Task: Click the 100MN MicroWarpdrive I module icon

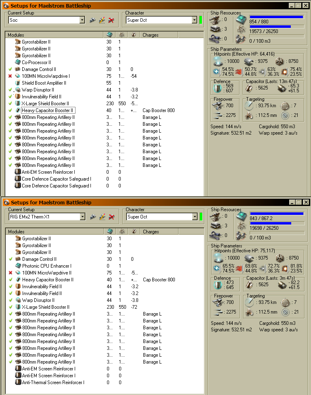Action: pyautogui.click(x=18, y=76)
